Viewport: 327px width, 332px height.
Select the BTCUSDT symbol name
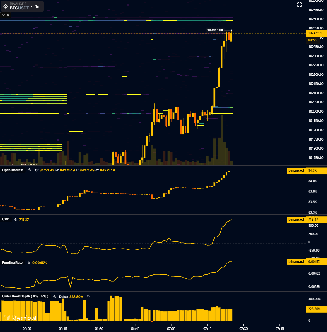[x=20, y=8]
